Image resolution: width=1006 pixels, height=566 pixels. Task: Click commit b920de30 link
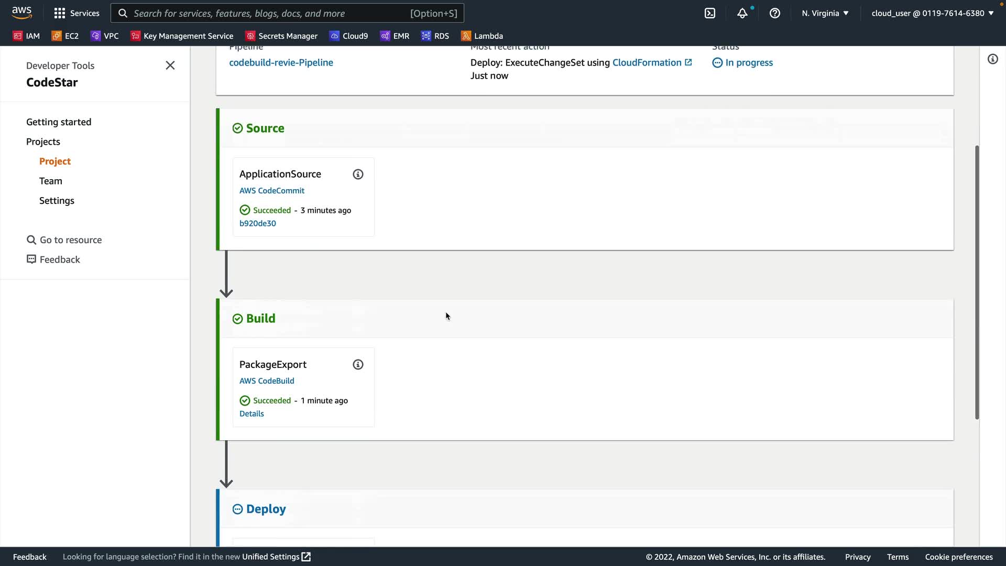257,223
